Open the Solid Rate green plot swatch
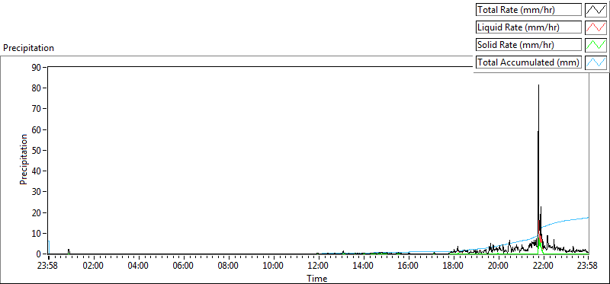The width and height of the screenshot is (610, 284). (596, 45)
